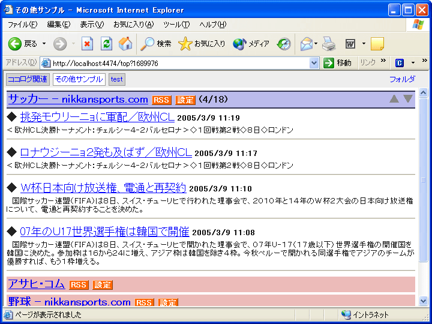Click the Print printer icon
432x324 pixels.
[x=329, y=44]
